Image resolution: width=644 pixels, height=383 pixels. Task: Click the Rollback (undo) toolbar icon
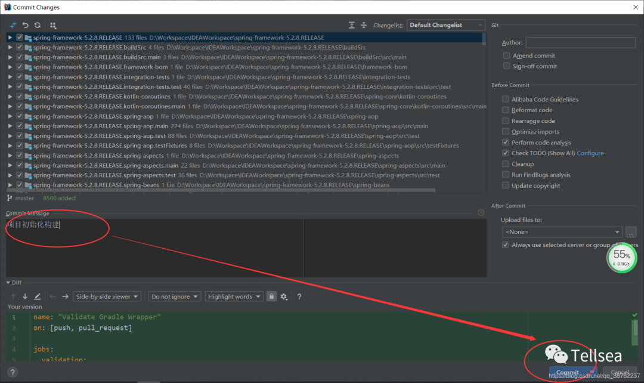(26, 25)
